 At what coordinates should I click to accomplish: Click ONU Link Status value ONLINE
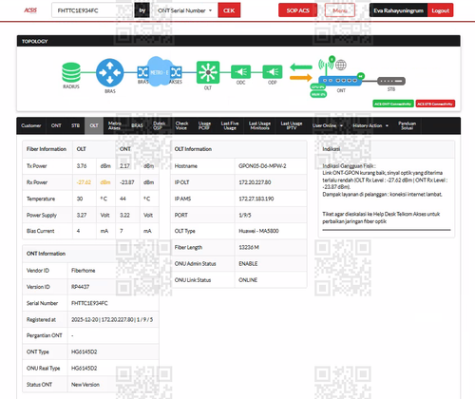tap(248, 280)
